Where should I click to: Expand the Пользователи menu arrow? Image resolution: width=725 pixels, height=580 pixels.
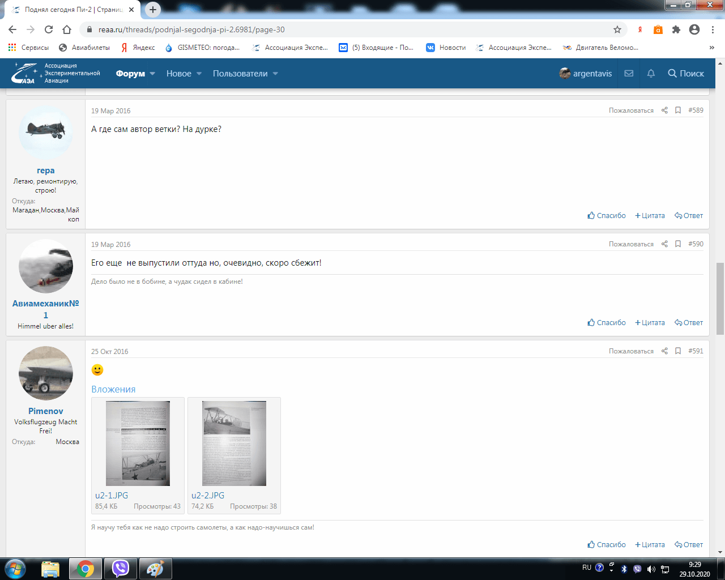[275, 74]
